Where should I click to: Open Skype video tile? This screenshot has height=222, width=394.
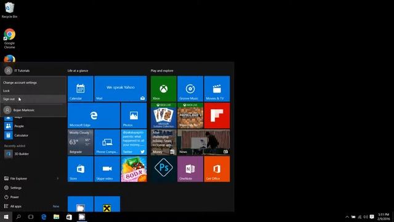(107, 169)
